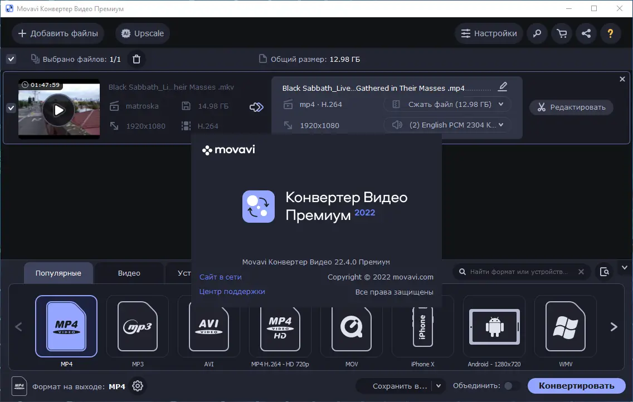Open the shopping cart icon
Viewport: 633px width, 402px height.
[x=562, y=33]
